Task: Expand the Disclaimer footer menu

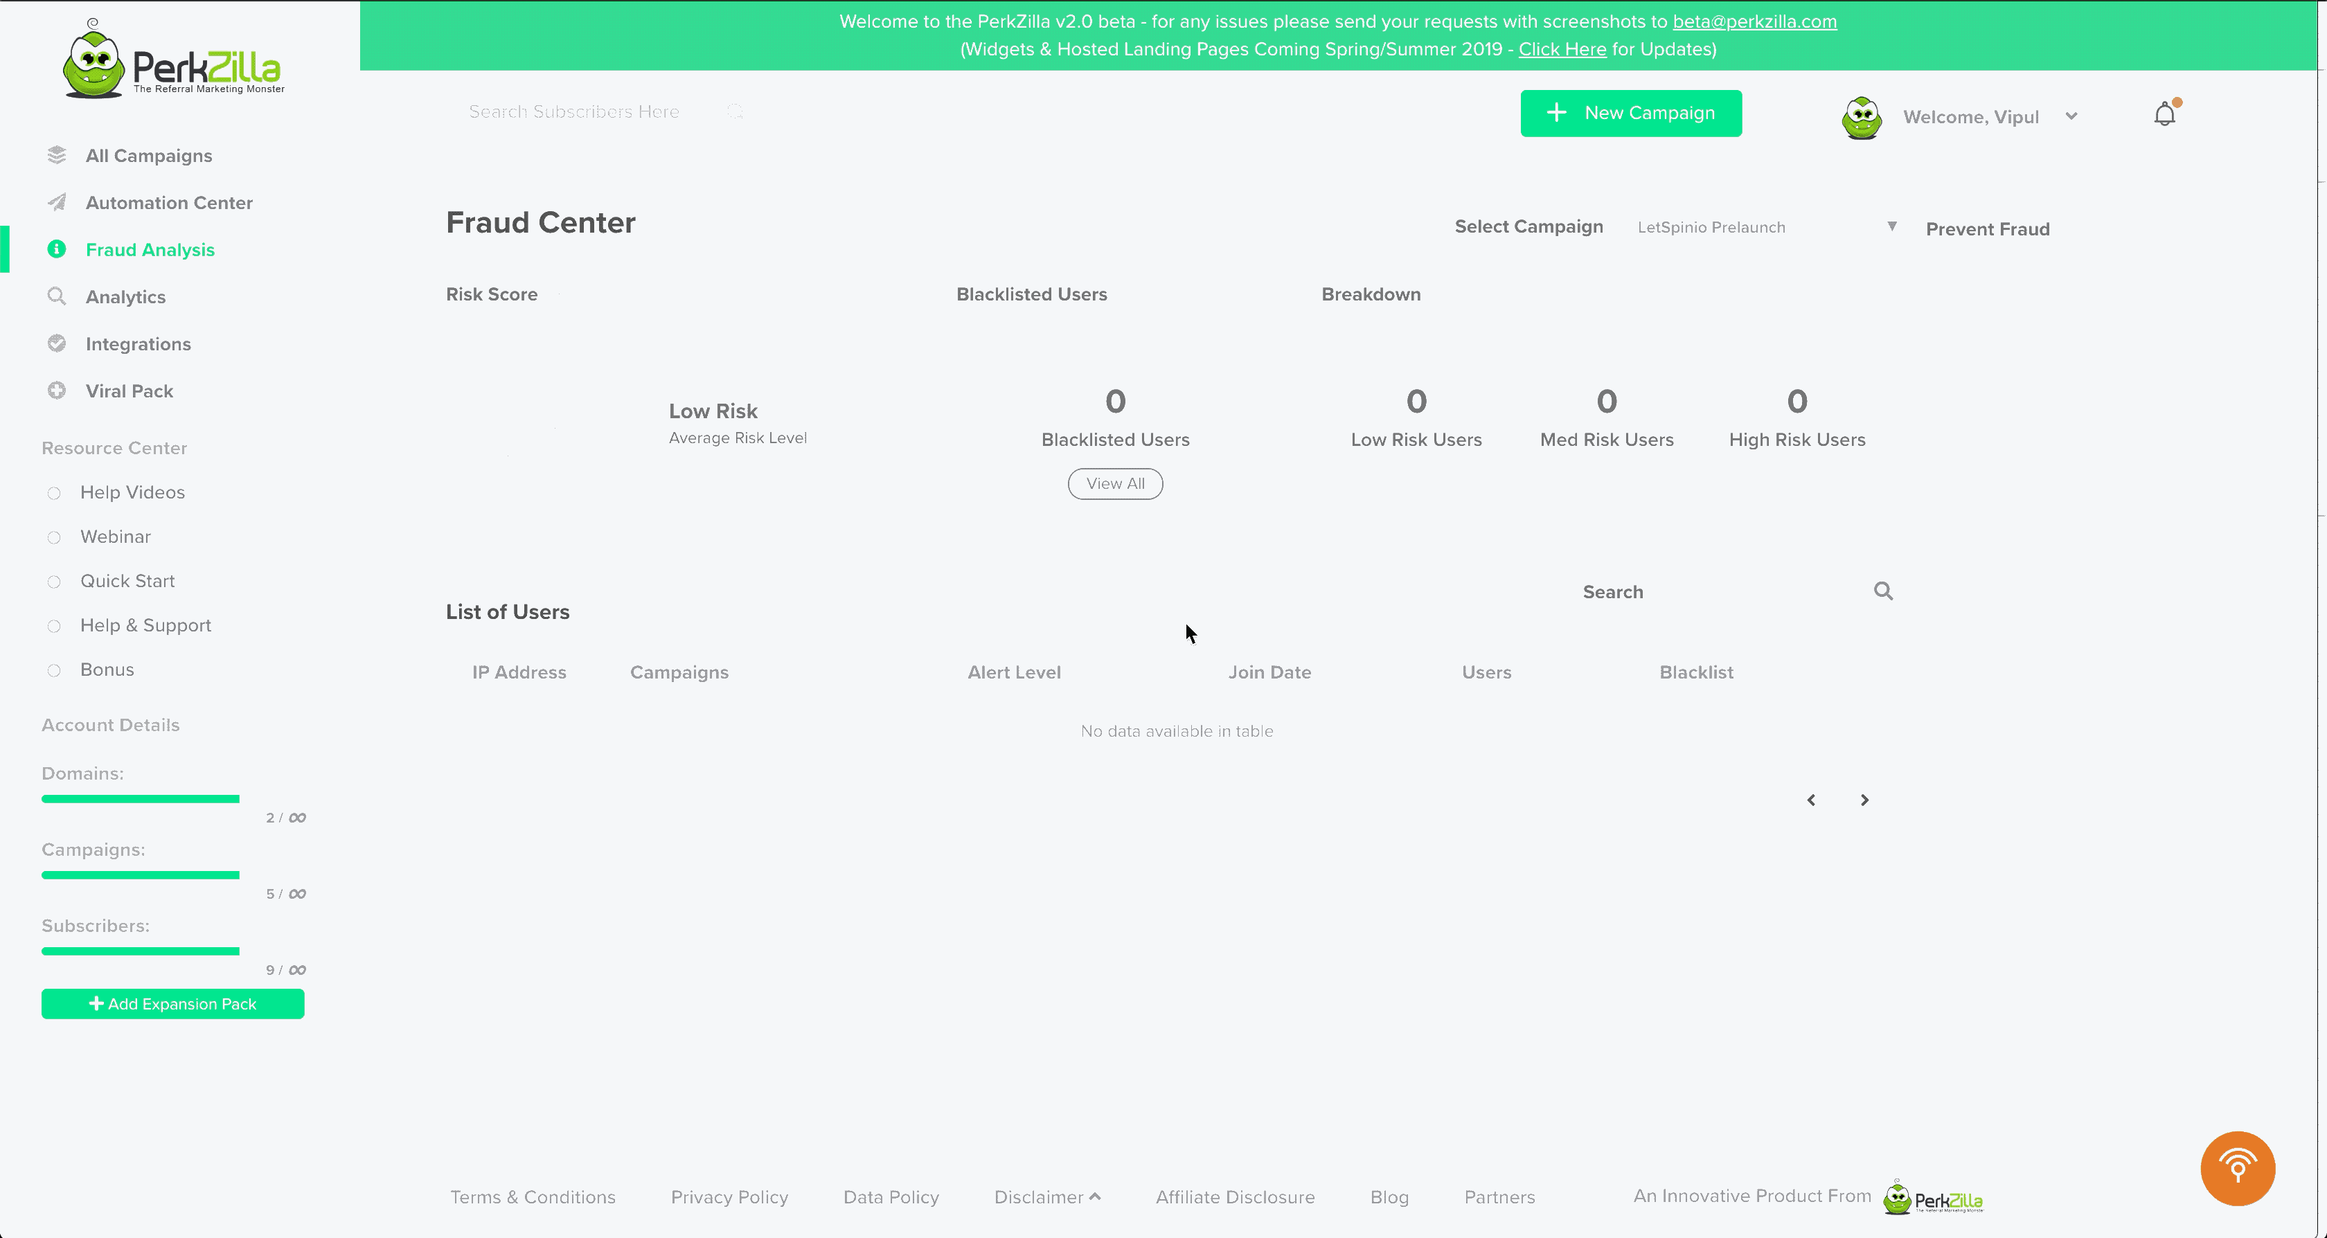Action: click(x=1047, y=1196)
